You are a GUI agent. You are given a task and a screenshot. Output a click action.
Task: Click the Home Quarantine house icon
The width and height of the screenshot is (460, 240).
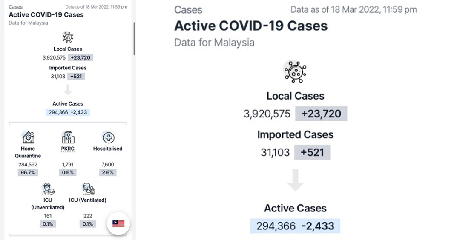(x=28, y=137)
